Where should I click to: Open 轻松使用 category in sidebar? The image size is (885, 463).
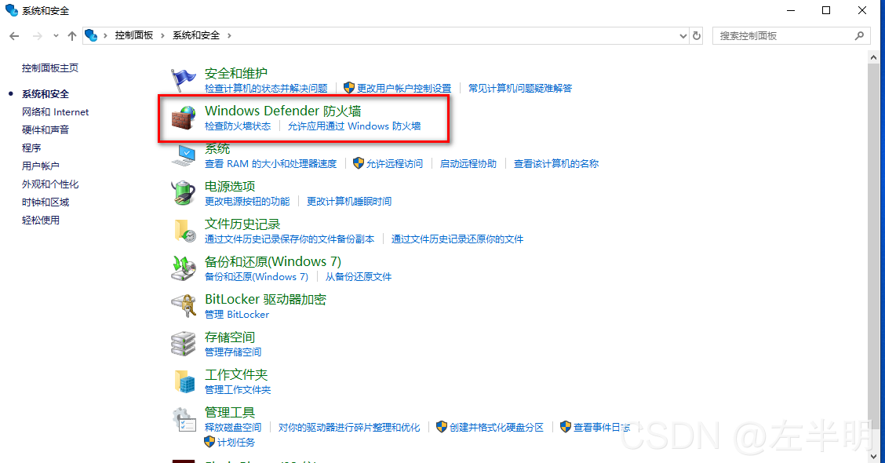pyautogui.click(x=41, y=221)
